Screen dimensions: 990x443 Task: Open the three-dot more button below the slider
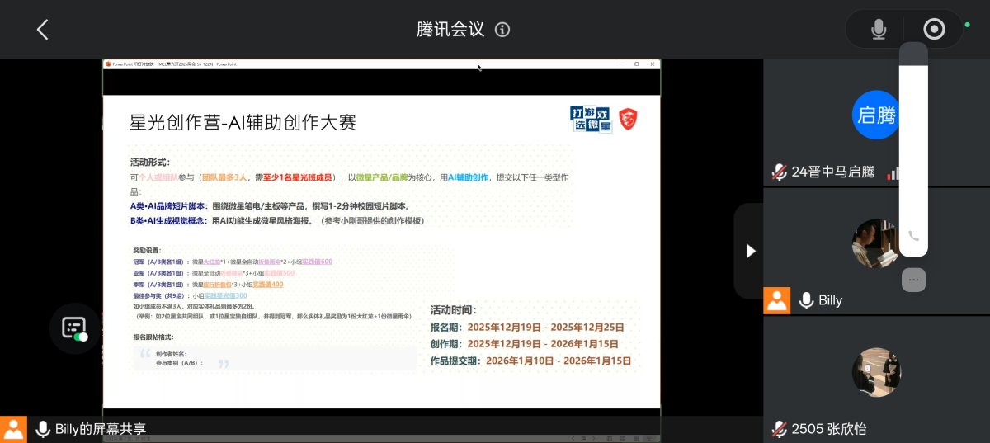[x=913, y=280]
